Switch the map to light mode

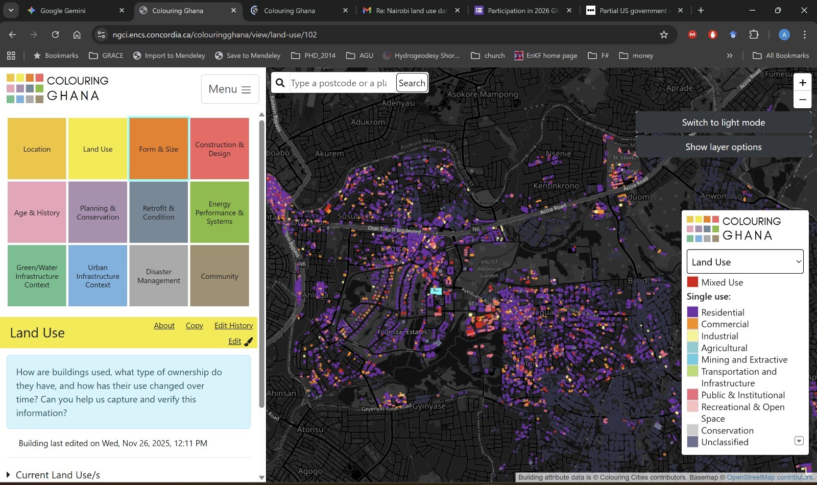[723, 122]
